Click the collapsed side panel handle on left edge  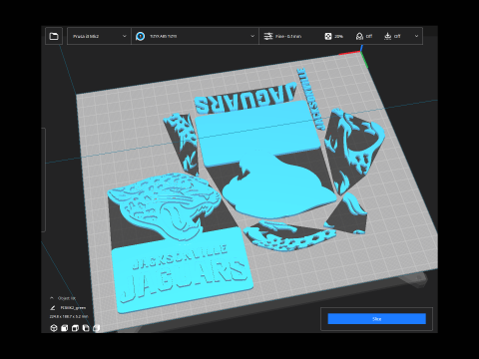(43, 179)
